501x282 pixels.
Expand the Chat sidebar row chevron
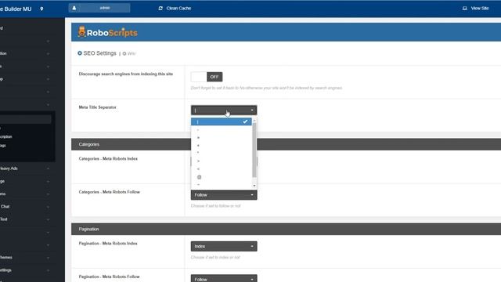[x=48, y=207]
